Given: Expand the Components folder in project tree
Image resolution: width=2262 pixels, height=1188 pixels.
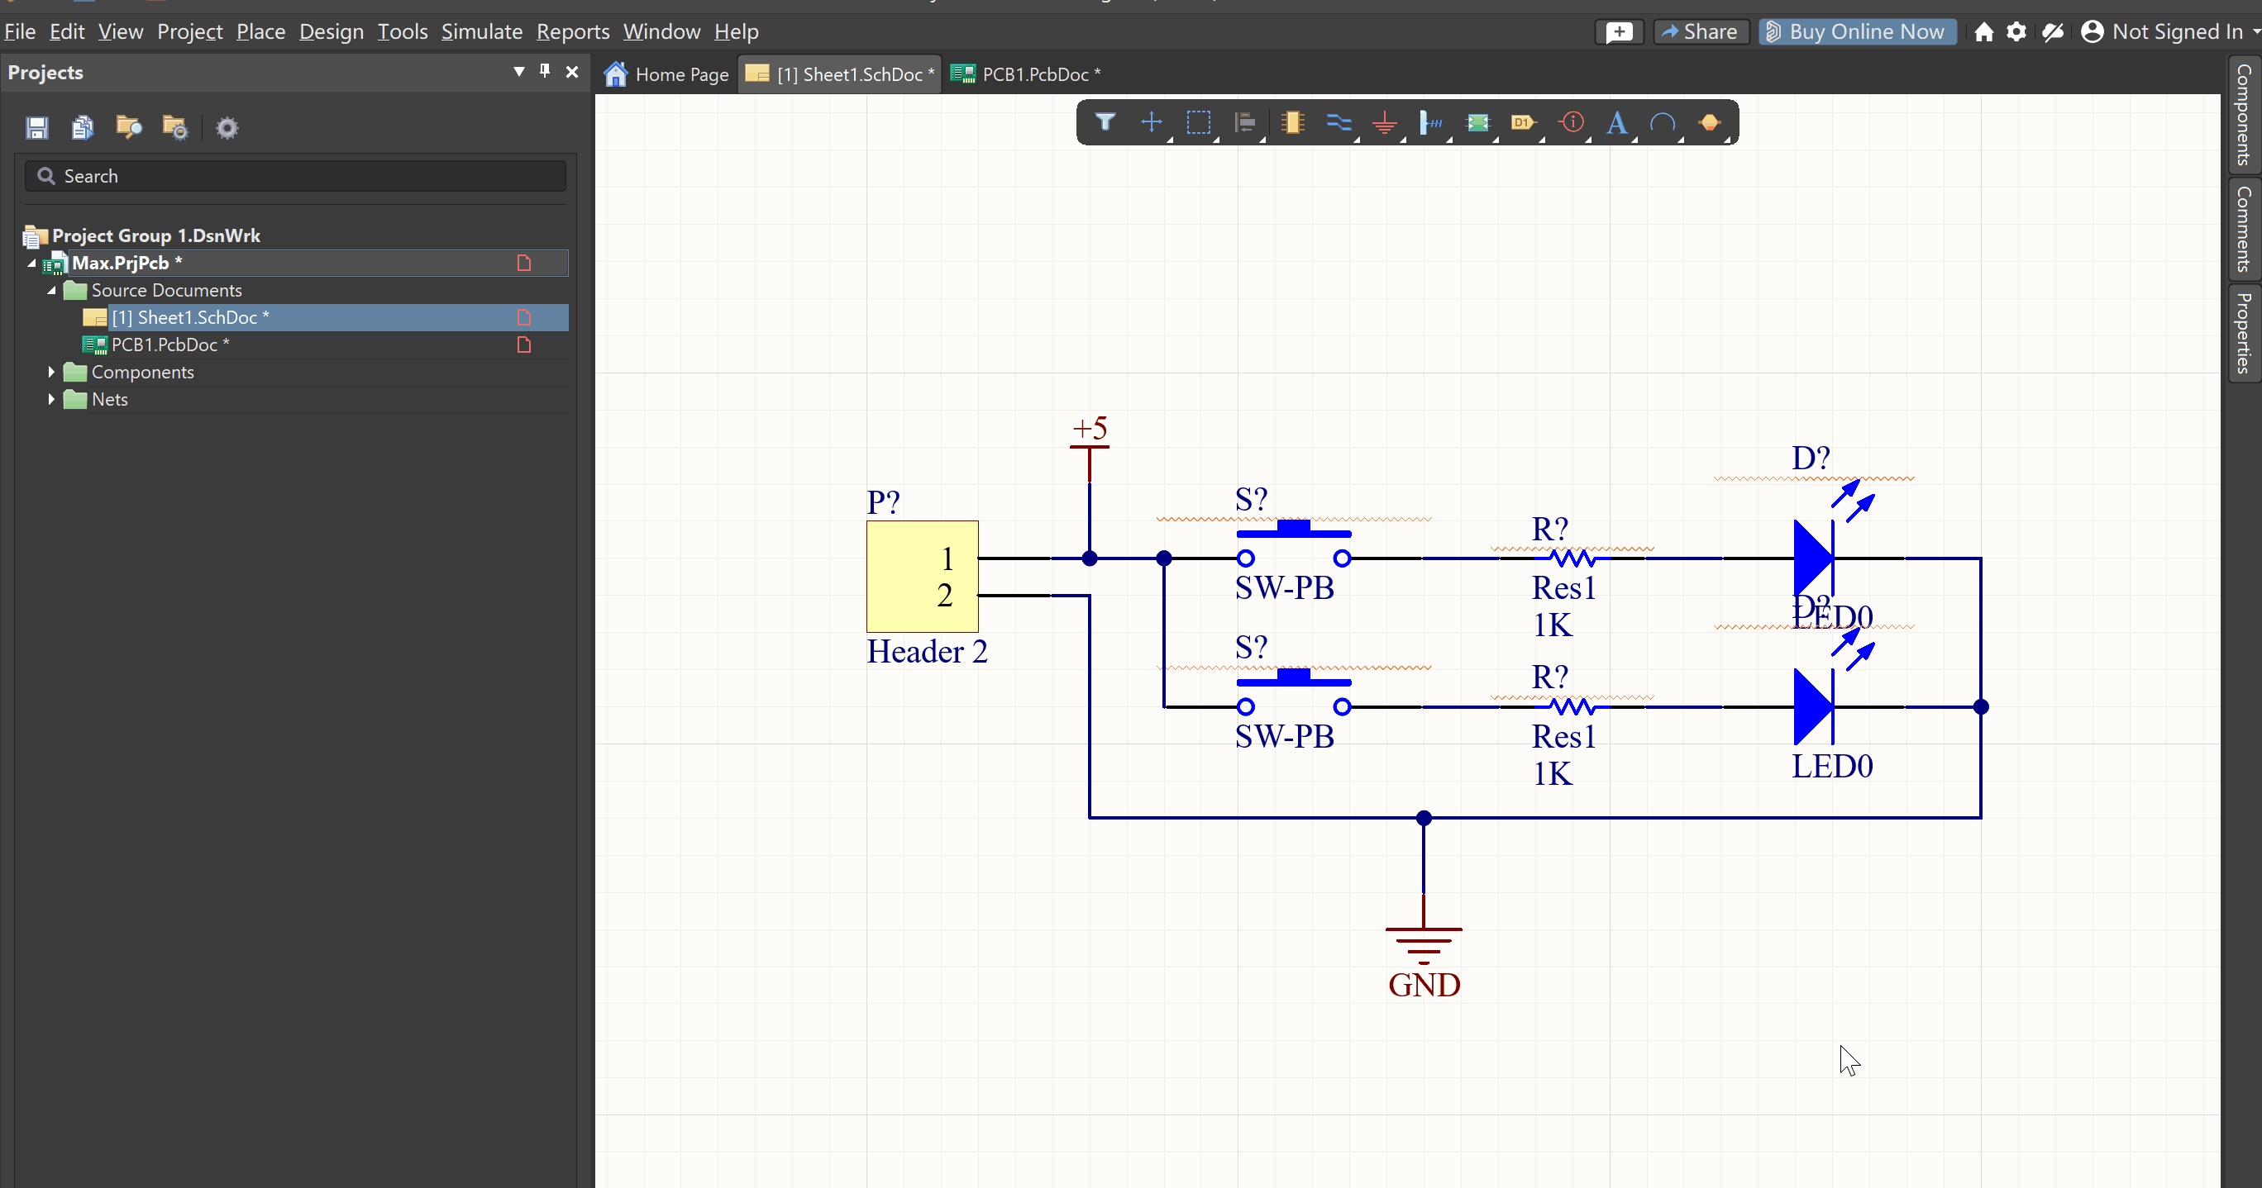Looking at the screenshot, I should pyautogui.click(x=51, y=372).
